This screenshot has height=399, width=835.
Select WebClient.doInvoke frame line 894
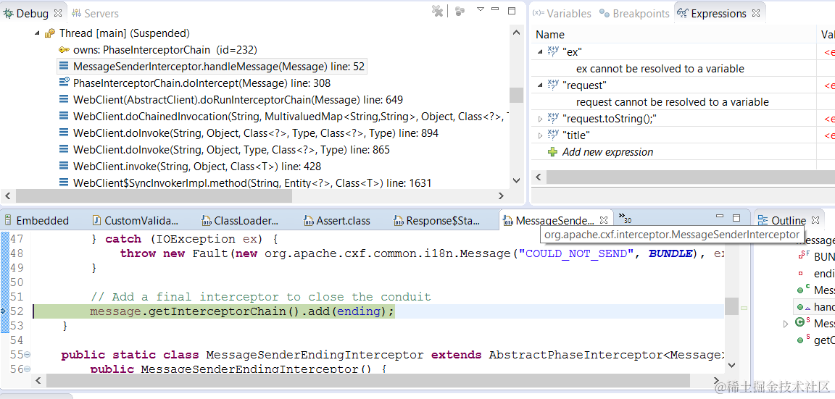(x=256, y=133)
